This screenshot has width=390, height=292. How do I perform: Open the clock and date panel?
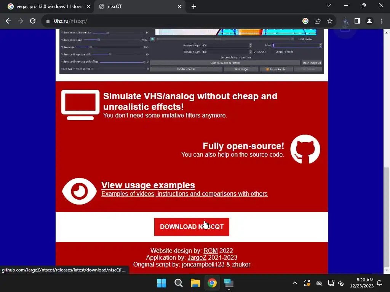[362, 283]
